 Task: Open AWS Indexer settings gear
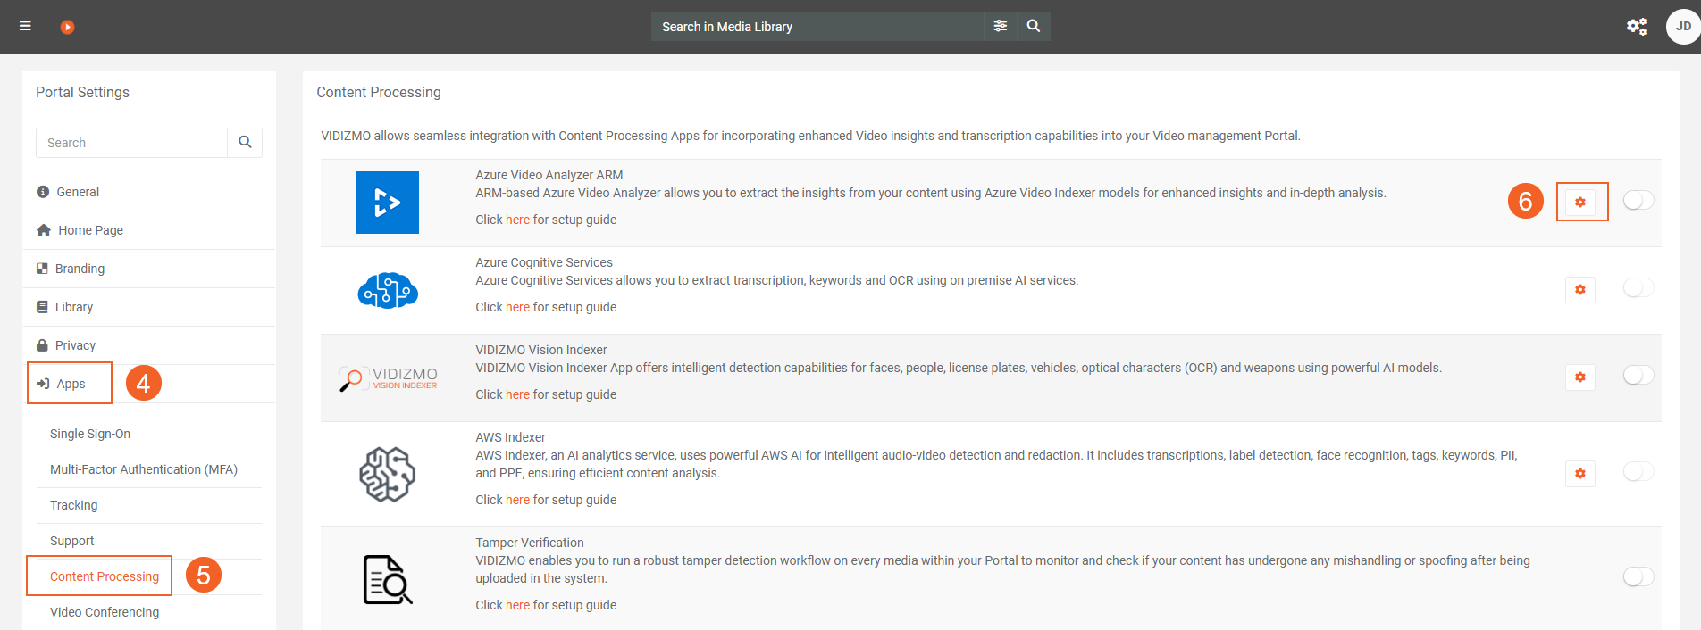tap(1579, 474)
